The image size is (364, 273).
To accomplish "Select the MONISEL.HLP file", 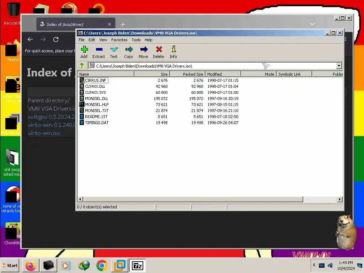I will (x=97, y=105).
